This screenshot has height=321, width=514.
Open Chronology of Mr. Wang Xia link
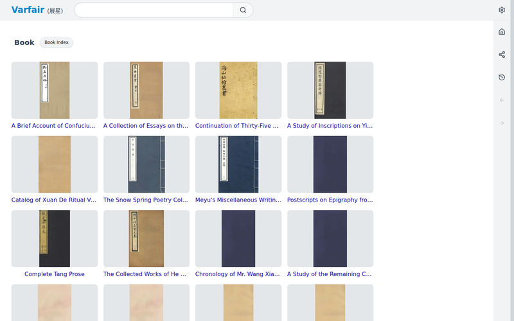pyautogui.click(x=238, y=274)
